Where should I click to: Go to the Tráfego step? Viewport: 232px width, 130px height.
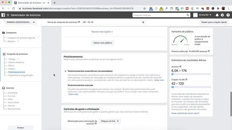(x=12, y=59)
